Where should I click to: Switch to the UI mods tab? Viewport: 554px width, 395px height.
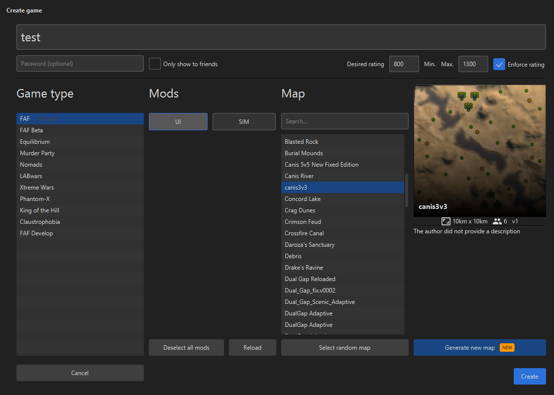[x=178, y=121]
